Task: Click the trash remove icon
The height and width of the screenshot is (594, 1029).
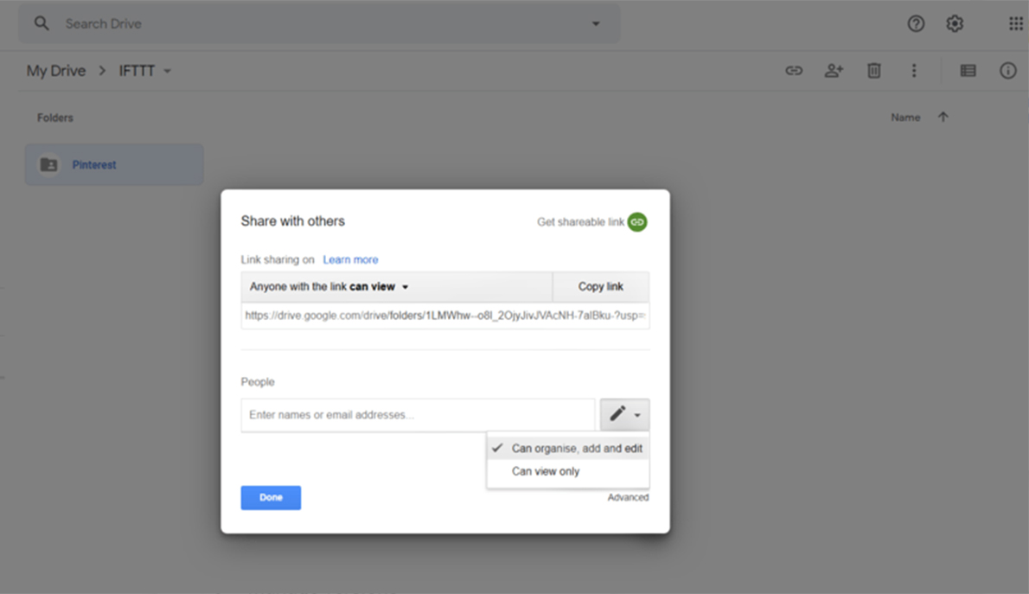Action: tap(873, 70)
